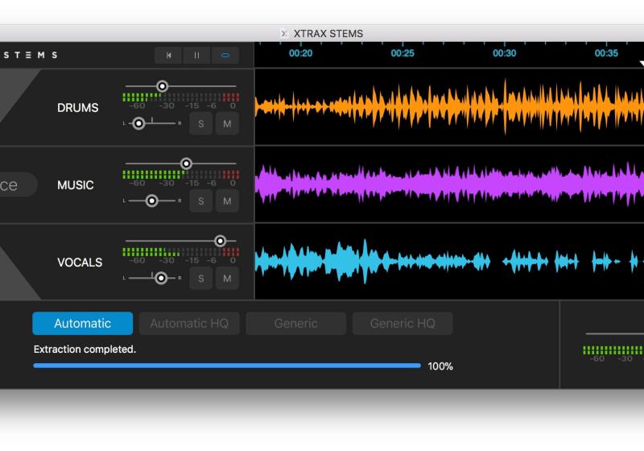Image resolution: width=644 pixels, height=451 pixels.
Task: Click the VOCALS level meter
Action: (x=180, y=252)
